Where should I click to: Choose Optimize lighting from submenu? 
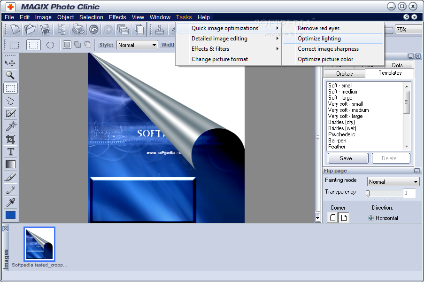pyautogui.click(x=333, y=39)
